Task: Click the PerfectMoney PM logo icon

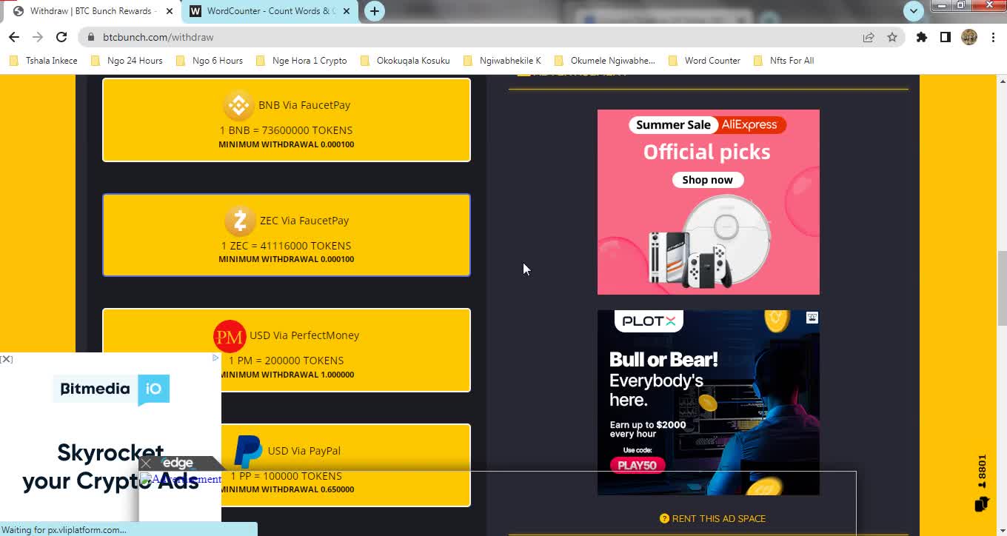Action: click(x=230, y=337)
